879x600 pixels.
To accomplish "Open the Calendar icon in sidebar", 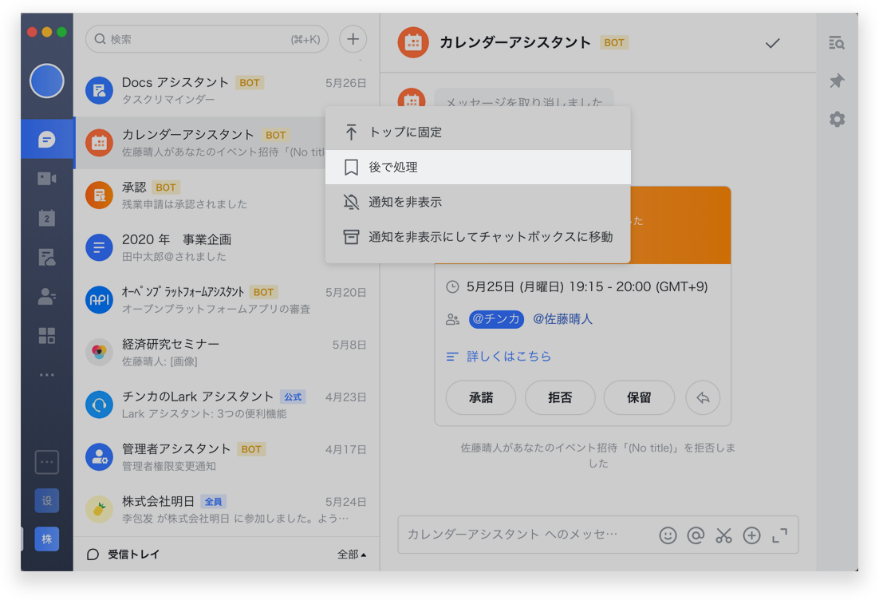I will click(x=47, y=218).
